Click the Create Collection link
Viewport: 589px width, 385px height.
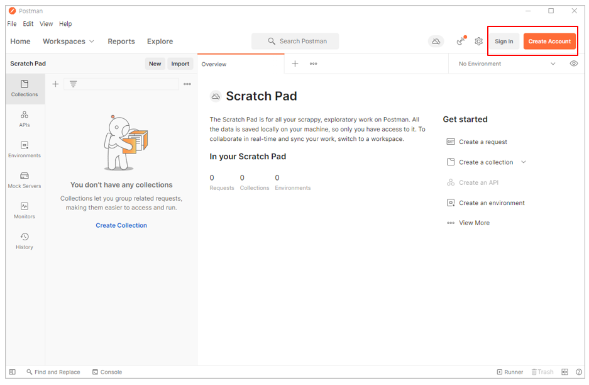(121, 225)
